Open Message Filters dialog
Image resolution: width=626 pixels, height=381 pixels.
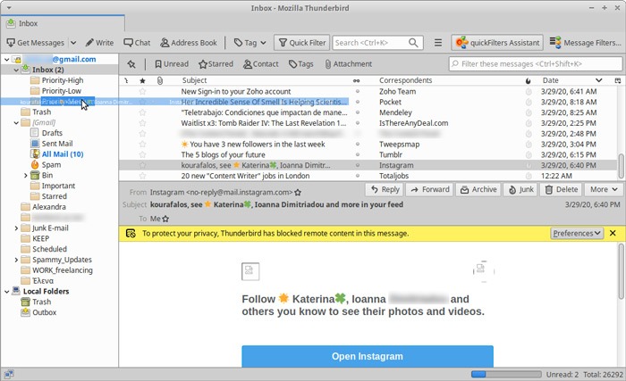[585, 43]
